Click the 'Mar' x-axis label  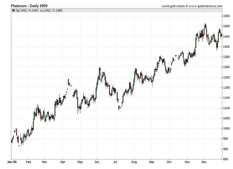(x=44, y=162)
